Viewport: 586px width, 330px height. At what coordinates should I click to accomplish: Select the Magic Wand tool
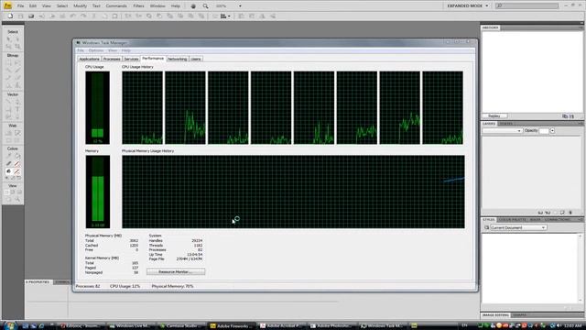pyautogui.click(x=8, y=70)
